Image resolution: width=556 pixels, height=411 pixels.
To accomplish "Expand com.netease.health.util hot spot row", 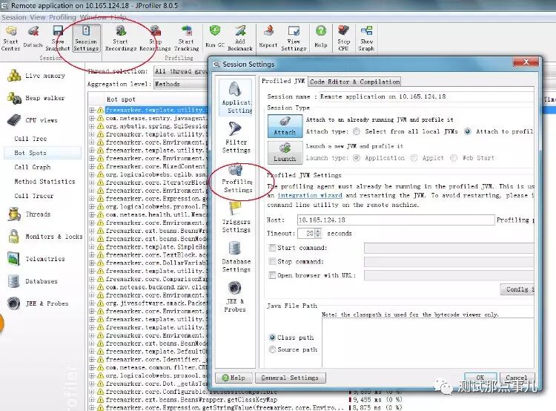I will point(92,214).
